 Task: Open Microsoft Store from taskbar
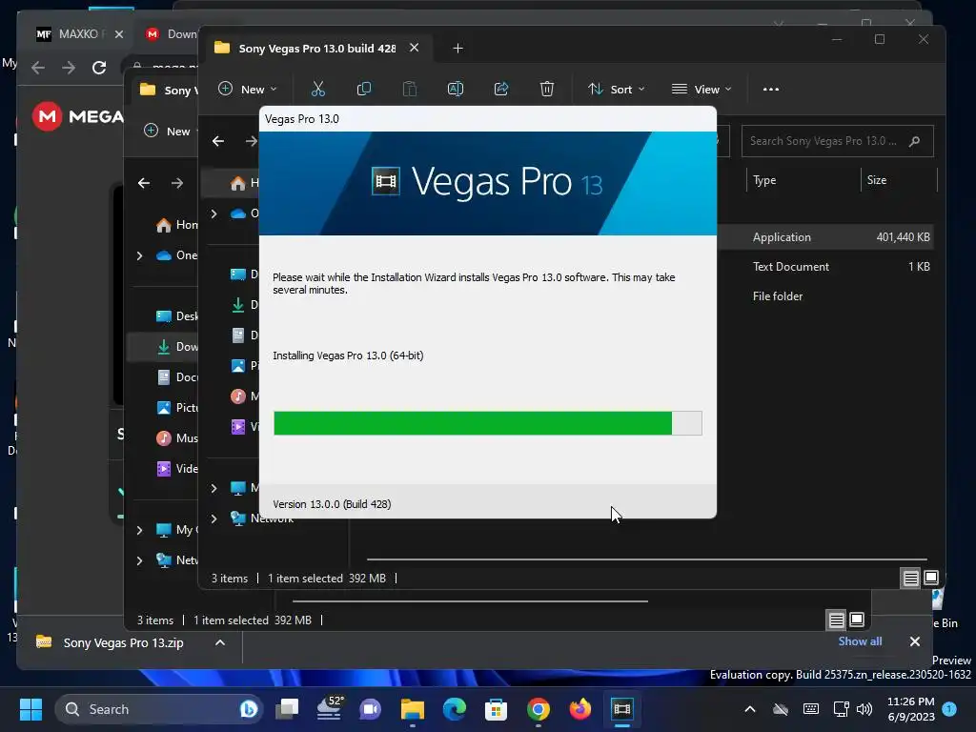496,709
